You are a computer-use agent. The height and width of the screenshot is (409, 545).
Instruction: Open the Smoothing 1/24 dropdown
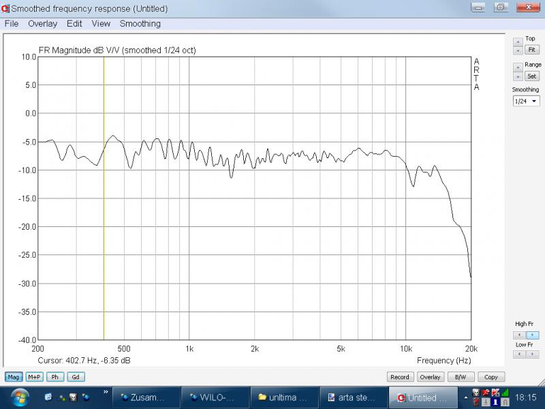click(526, 101)
